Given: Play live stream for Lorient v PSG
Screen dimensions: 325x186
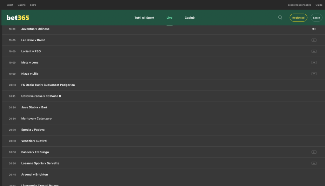Looking at the screenshot, I should coord(314,51).
